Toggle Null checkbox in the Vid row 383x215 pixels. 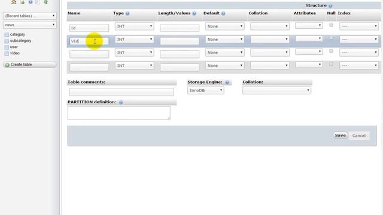click(331, 38)
